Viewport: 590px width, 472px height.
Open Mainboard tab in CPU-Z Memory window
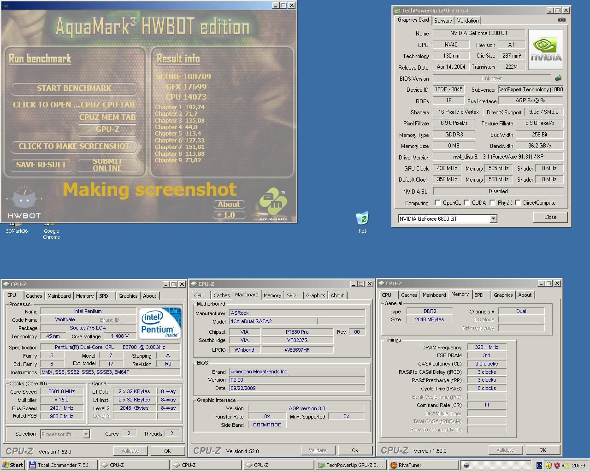[x=434, y=295]
